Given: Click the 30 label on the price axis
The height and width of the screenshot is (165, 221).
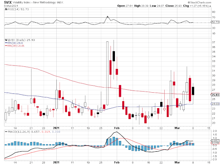Looking at the screenshot, I should click(214, 76).
